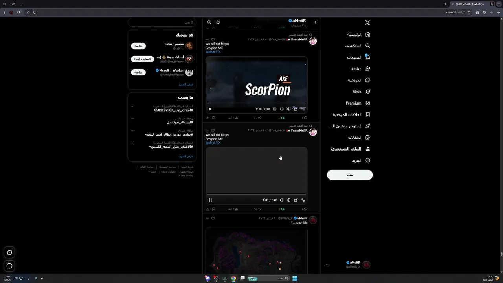Image resolution: width=503 pixels, height=283 pixels.
Task: Seek the second video progress bar
Action: (x=257, y=194)
